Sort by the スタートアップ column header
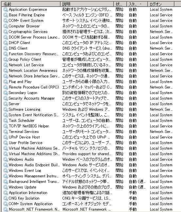This screenshot has height=212, width=181. click(137, 4)
